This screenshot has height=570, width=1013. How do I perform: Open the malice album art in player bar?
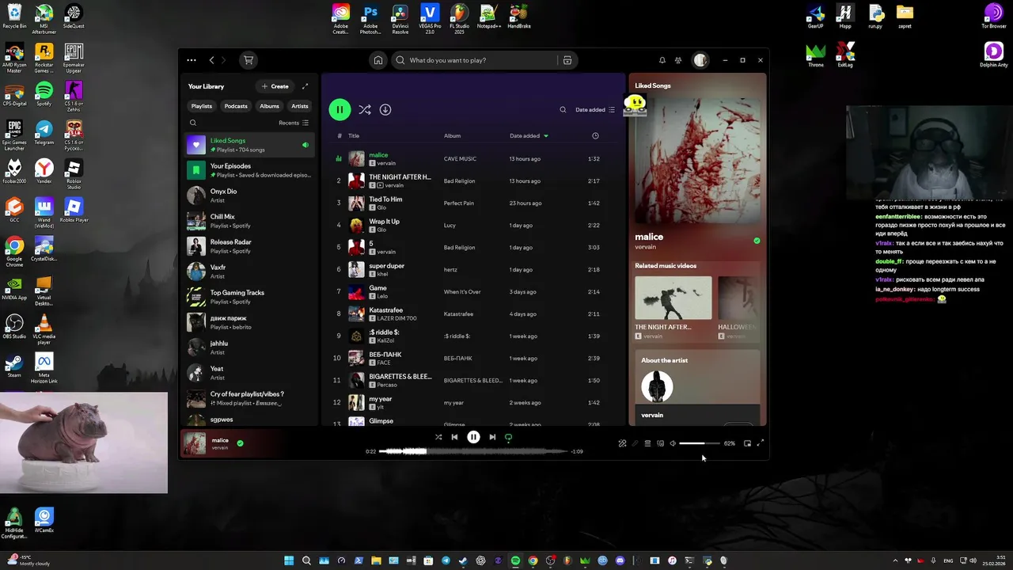[x=195, y=443]
